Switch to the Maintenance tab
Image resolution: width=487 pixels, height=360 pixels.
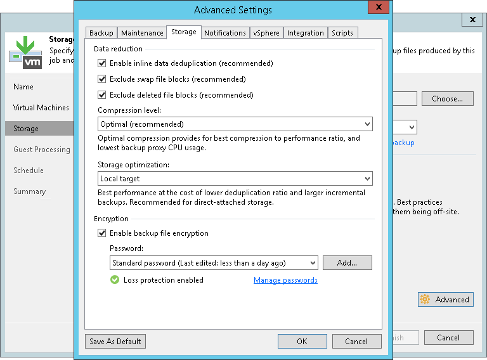point(142,33)
